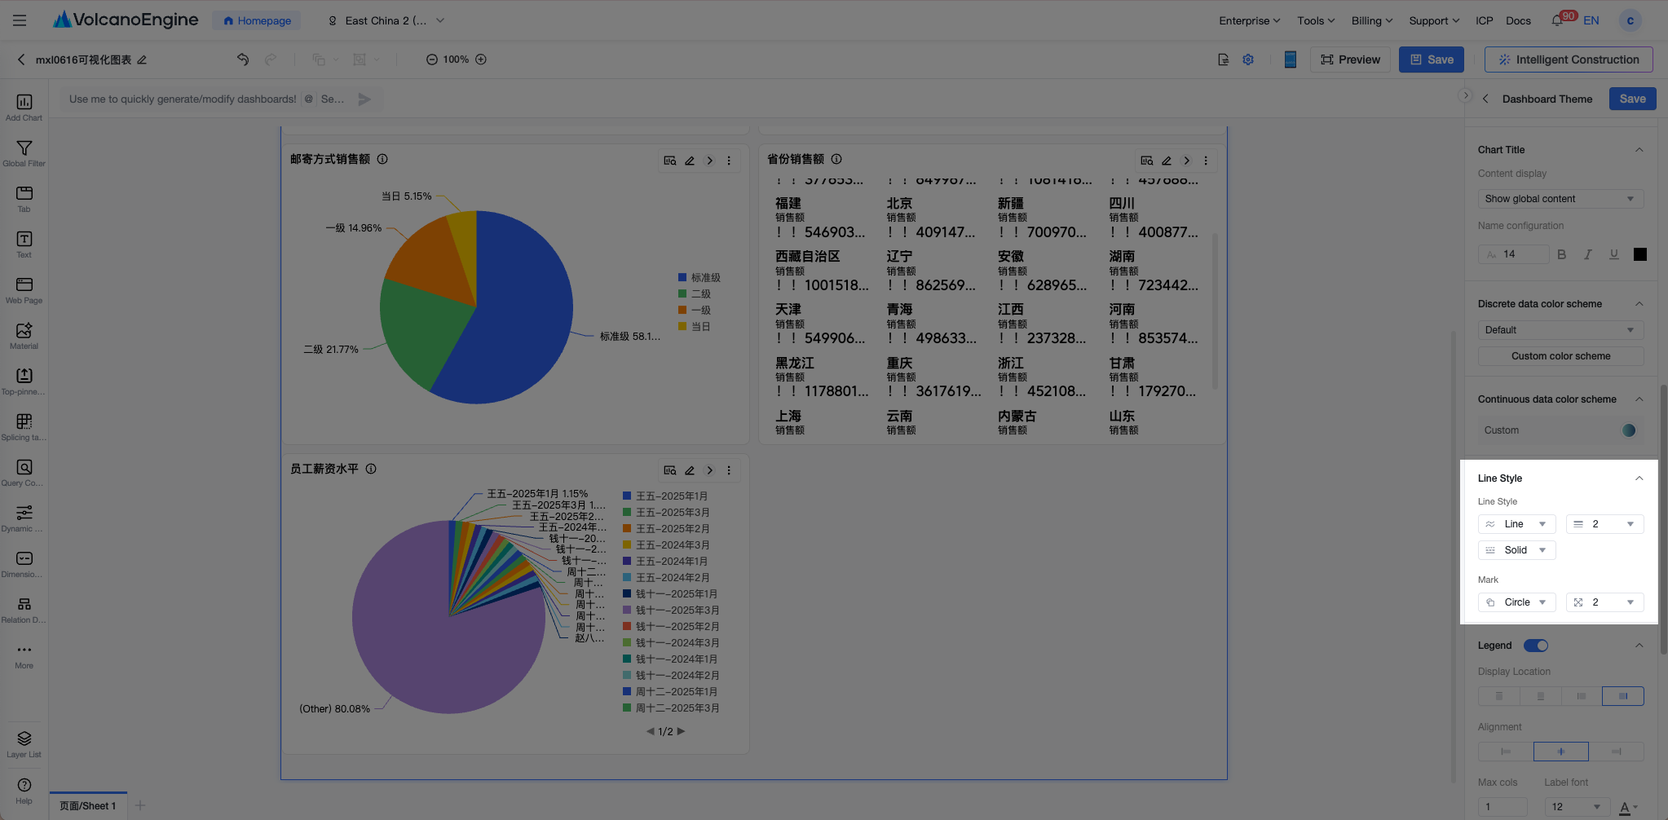Open the Line type dropdown

(1516, 524)
